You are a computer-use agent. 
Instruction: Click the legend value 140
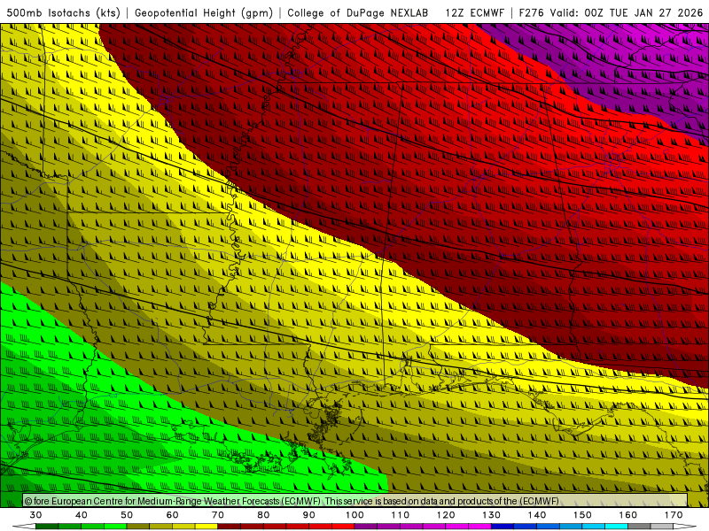[x=537, y=515]
